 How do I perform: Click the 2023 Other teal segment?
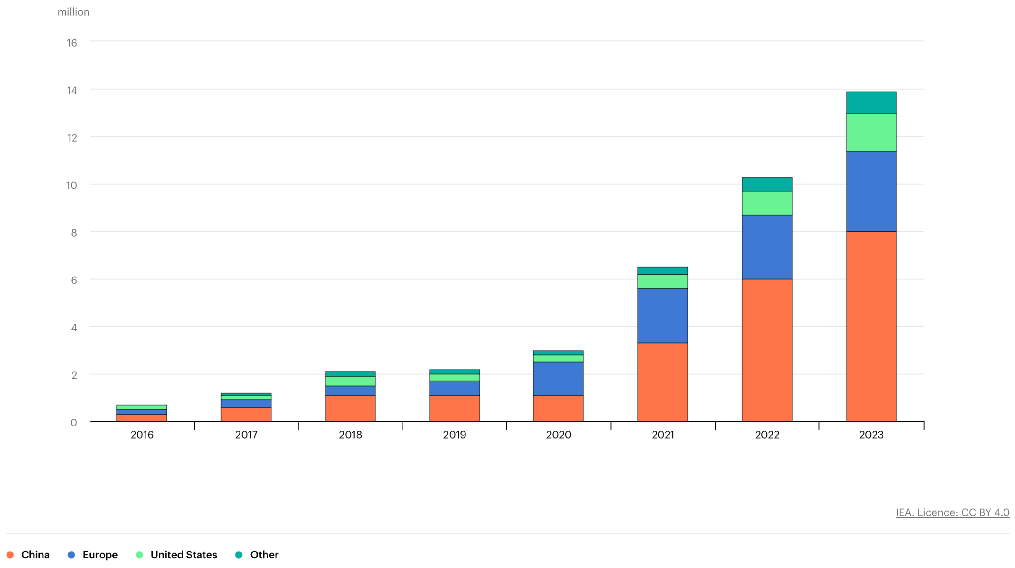871,102
